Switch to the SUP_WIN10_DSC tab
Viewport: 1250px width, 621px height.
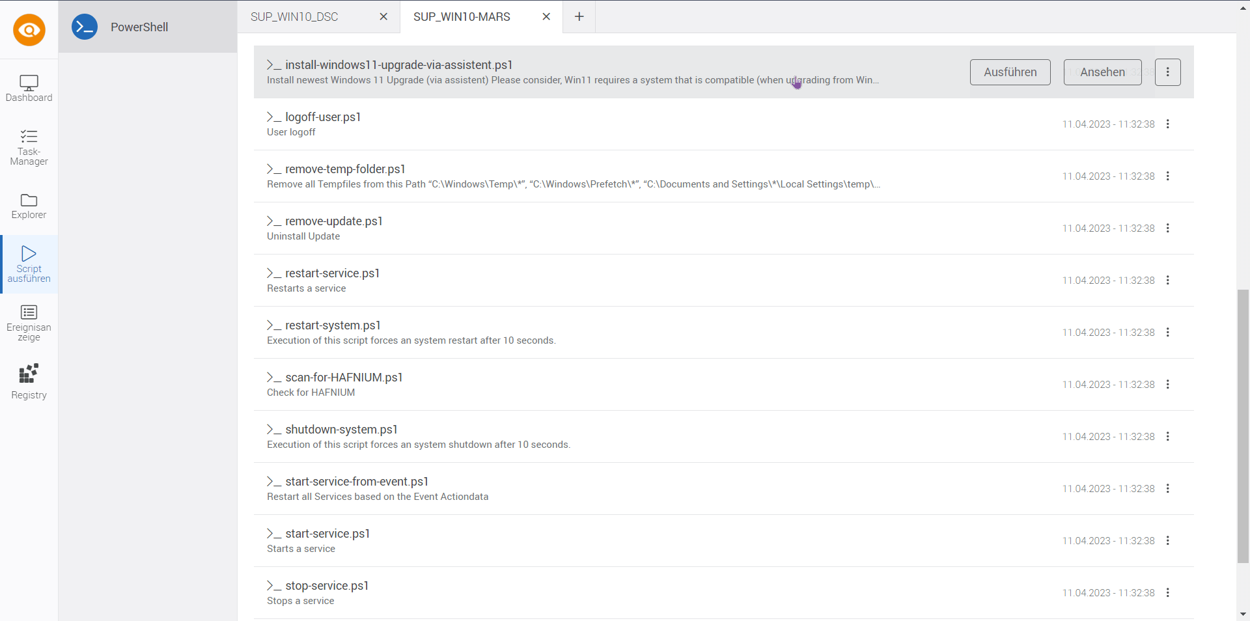294,17
